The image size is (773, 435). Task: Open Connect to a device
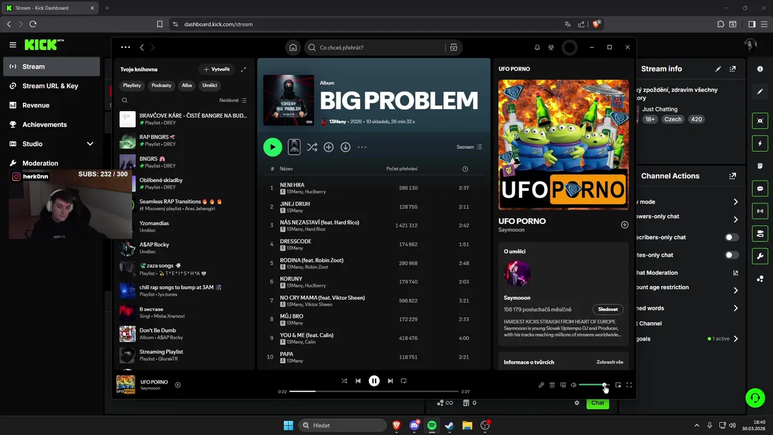coord(563,385)
